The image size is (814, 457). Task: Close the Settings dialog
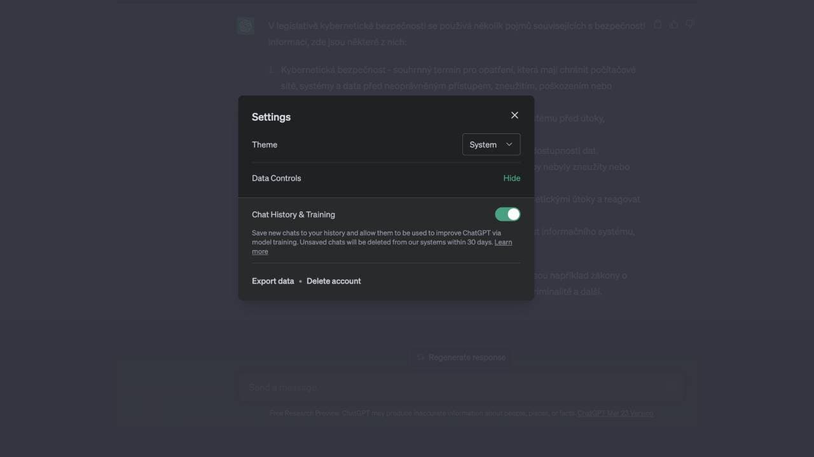(514, 115)
